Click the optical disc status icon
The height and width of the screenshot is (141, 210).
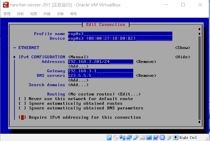116,138
